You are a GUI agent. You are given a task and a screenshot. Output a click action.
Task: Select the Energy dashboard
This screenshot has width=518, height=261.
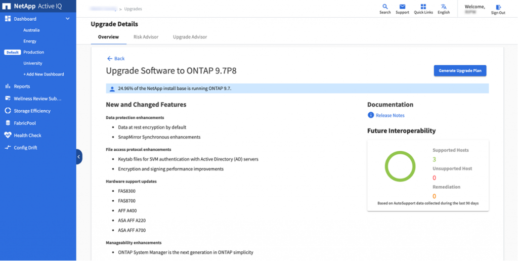[x=30, y=41]
